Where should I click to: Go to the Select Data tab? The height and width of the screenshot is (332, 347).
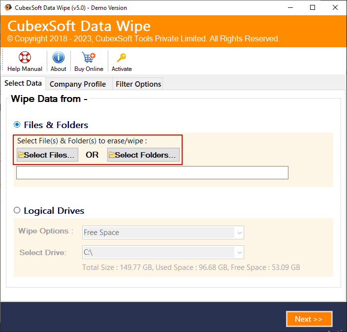(23, 83)
